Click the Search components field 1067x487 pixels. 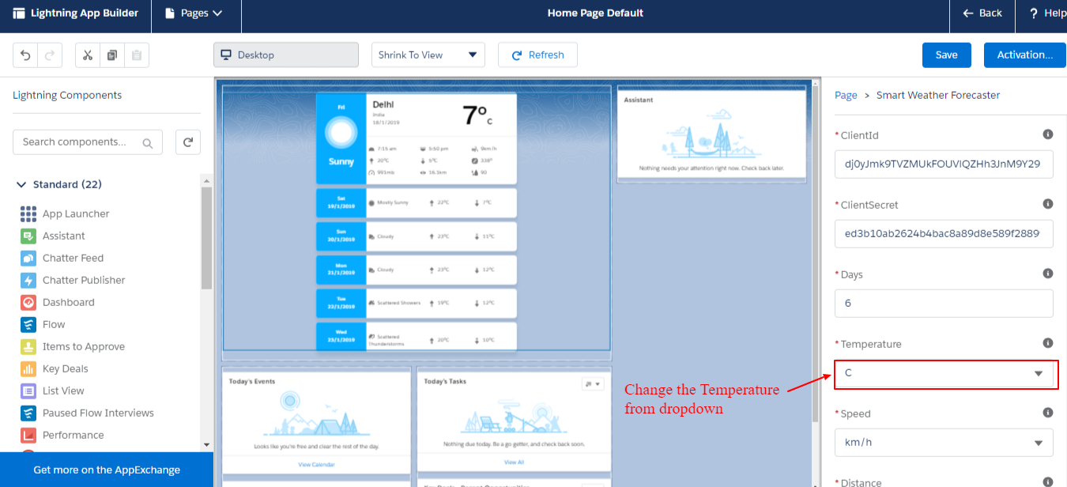pyautogui.click(x=79, y=142)
